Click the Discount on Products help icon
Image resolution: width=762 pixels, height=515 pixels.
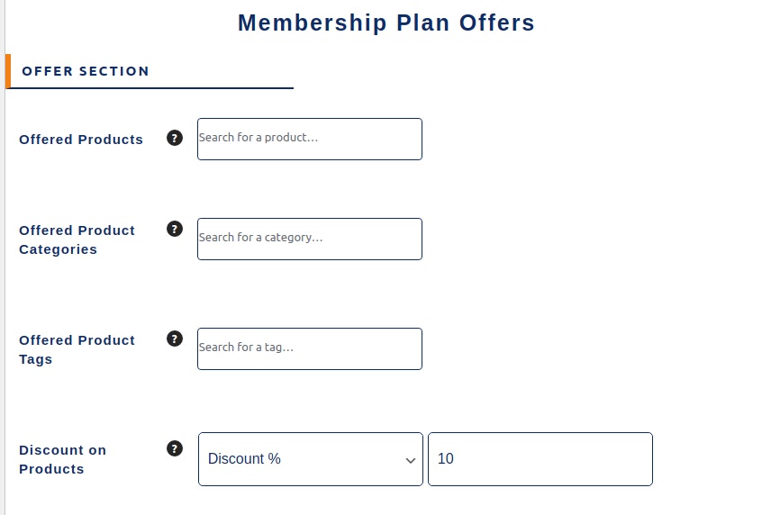(175, 448)
